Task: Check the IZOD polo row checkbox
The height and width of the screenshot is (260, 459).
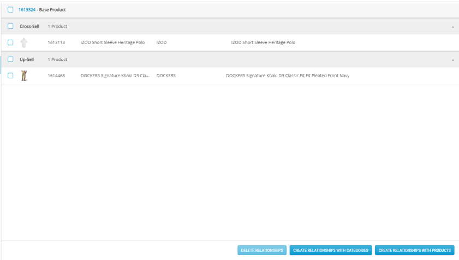Action: point(10,43)
